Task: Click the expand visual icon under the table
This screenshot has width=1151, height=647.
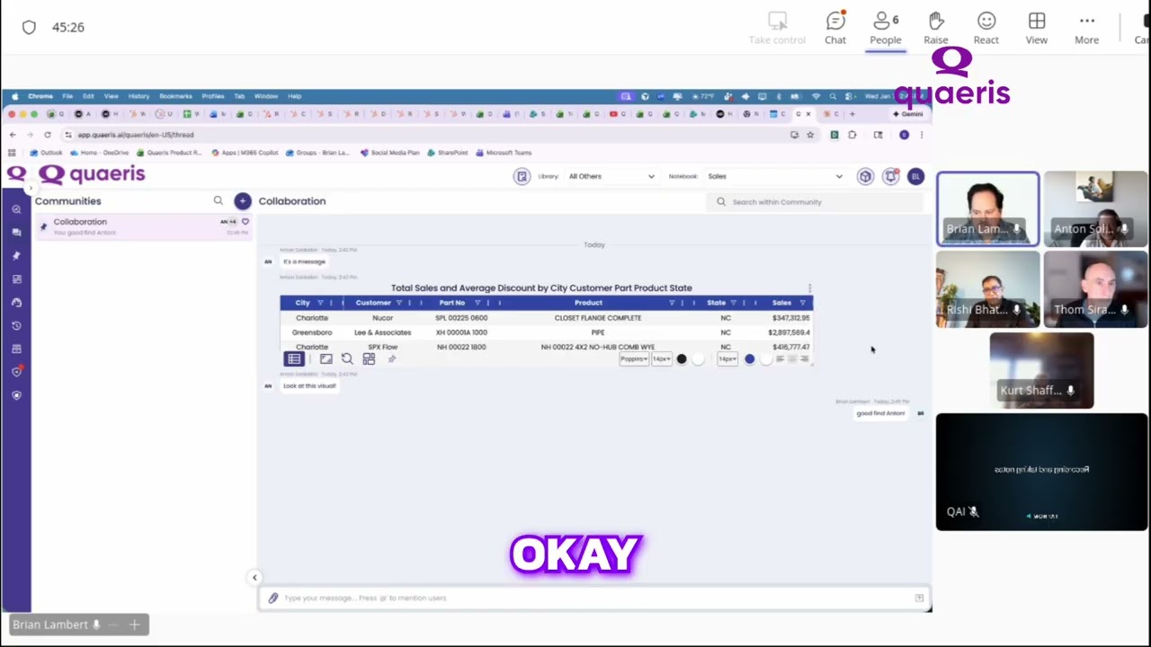Action: (x=326, y=359)
